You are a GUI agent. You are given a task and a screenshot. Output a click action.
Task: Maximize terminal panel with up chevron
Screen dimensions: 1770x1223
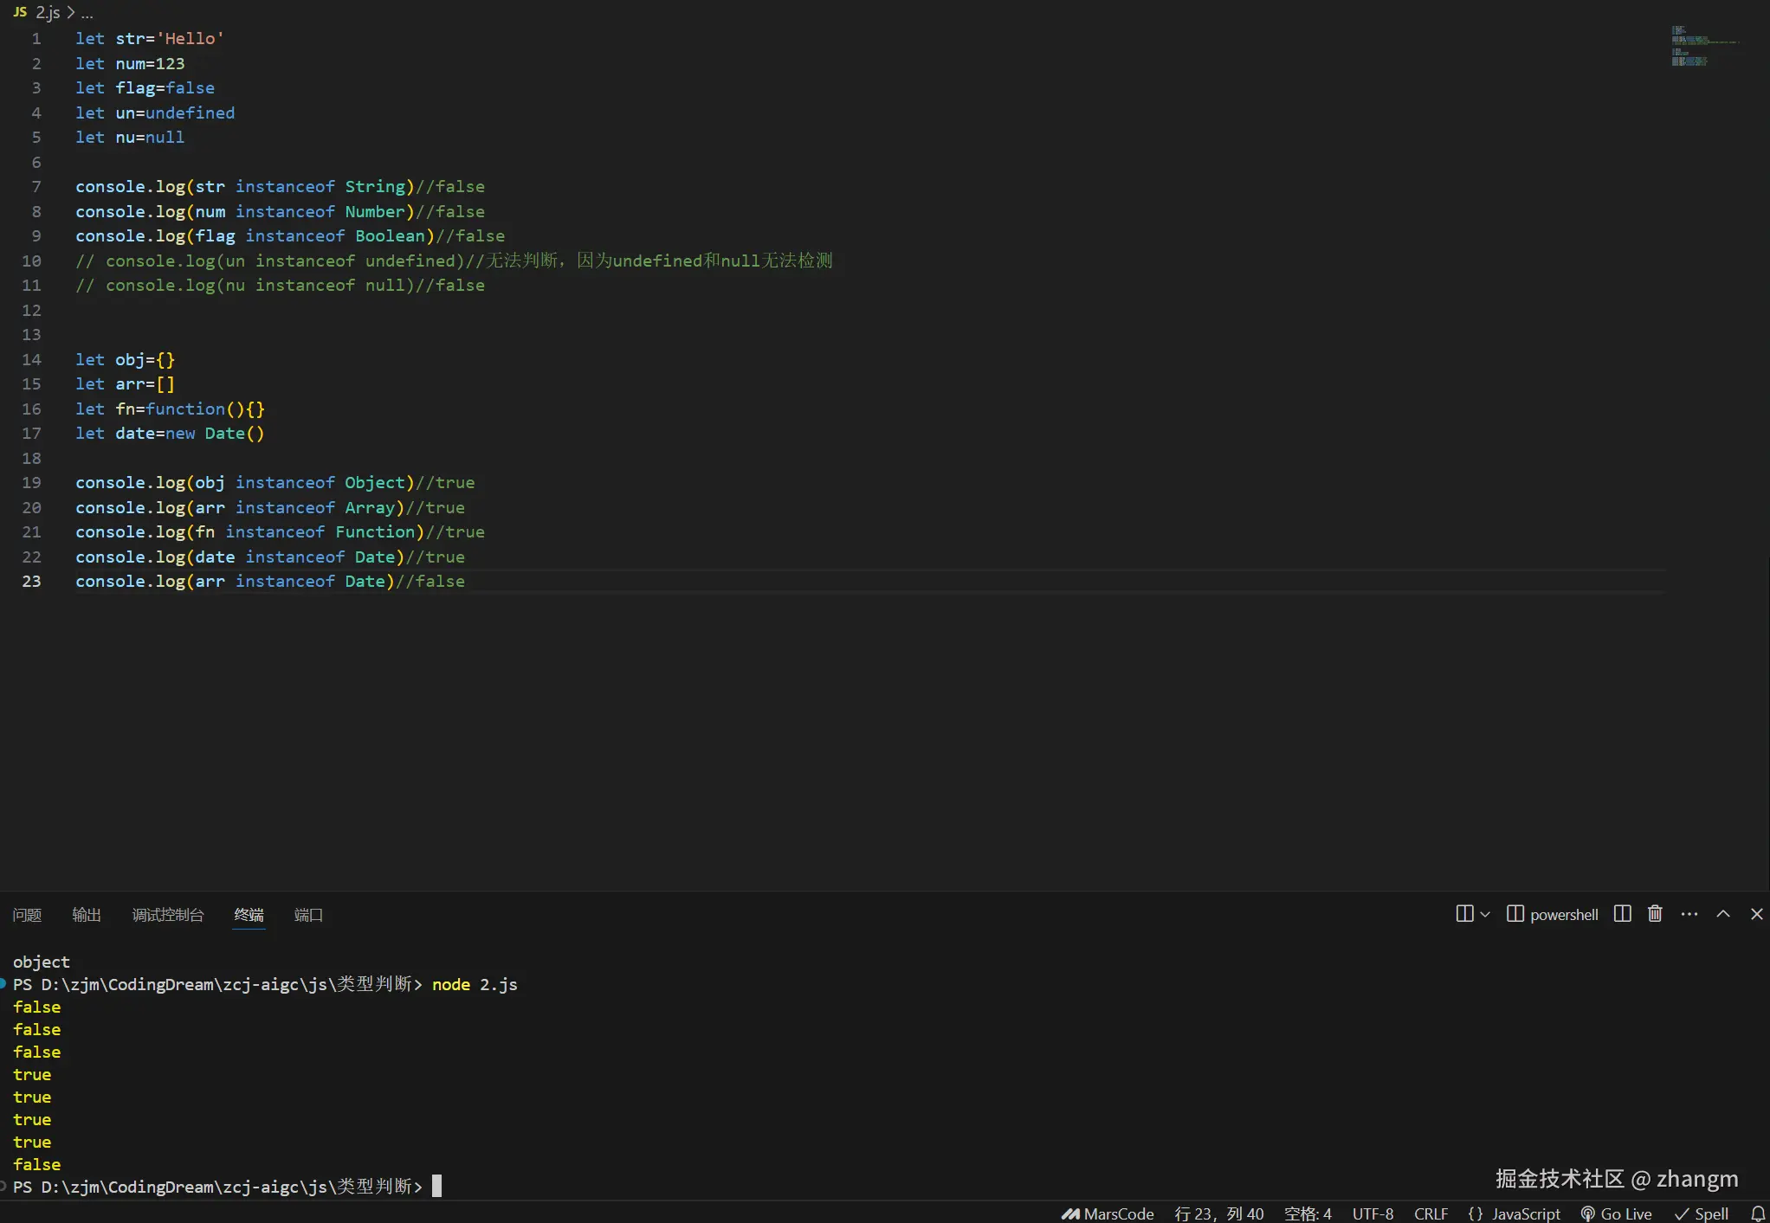point(1723,914)
